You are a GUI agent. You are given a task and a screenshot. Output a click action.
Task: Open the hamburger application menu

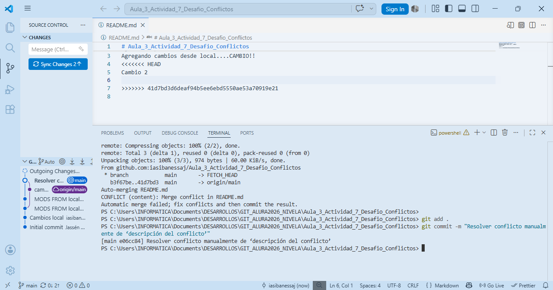tap(28, 9)
